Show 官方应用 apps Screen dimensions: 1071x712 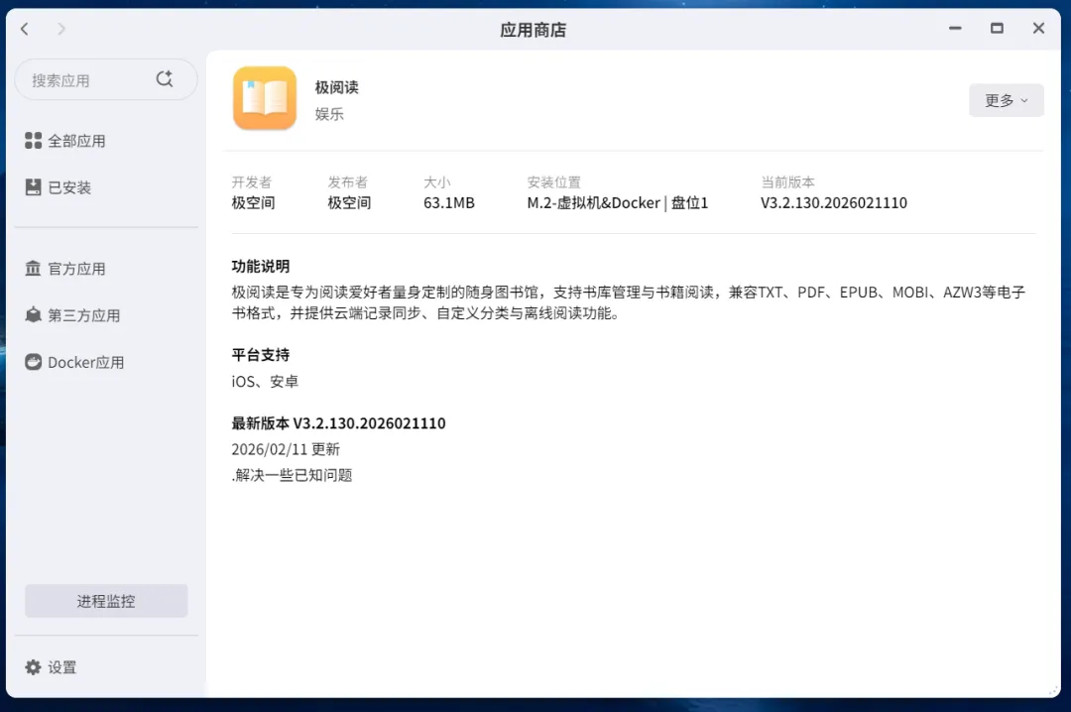click(65, 269)
